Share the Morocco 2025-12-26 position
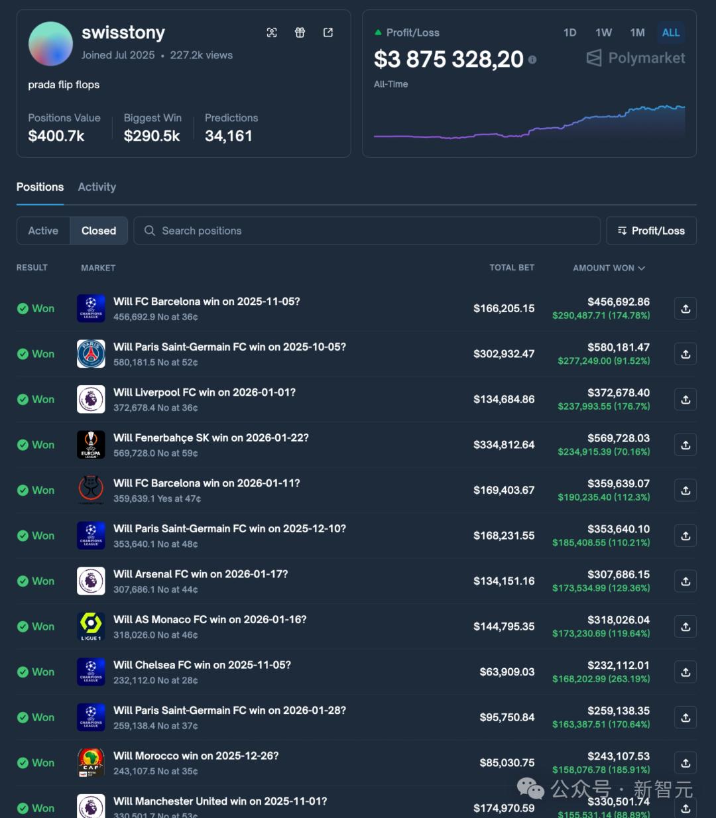The image size is (716, 818). 686,762
